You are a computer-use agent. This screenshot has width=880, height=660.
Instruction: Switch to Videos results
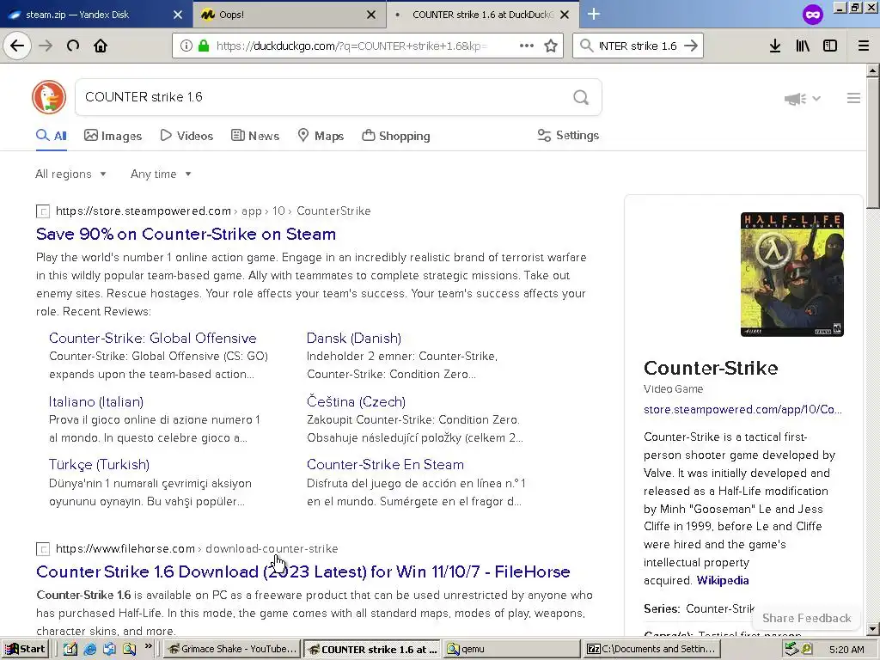(x=186, y=136)
